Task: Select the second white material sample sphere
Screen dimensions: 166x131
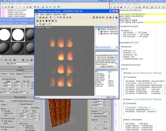Action: 18,34
